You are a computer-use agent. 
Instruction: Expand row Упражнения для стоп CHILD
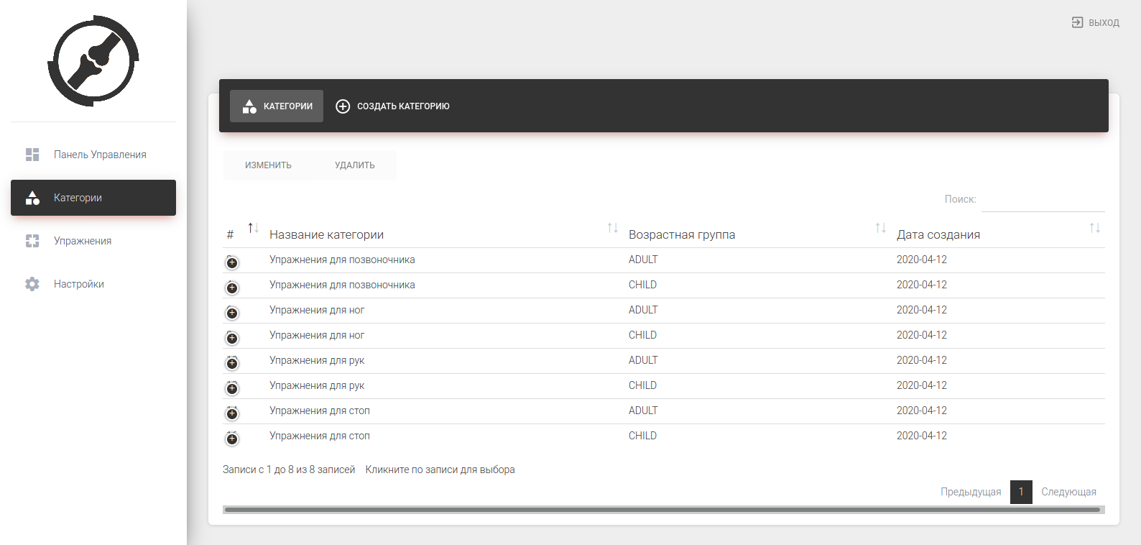232,439
